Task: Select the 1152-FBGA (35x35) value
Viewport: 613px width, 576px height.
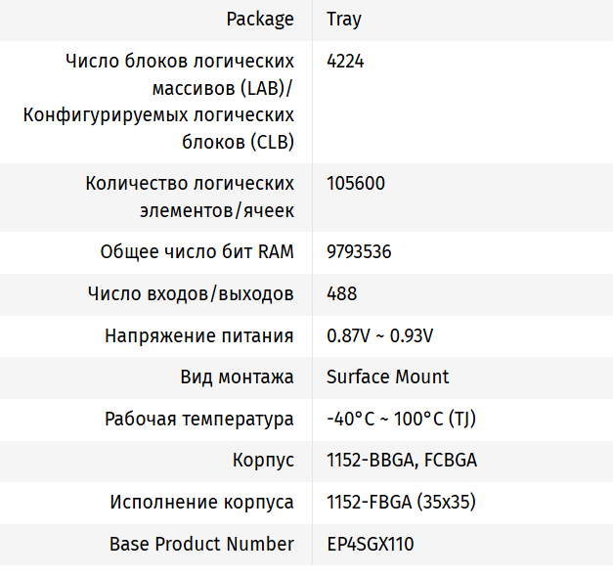Action: [x=401, y=503]
